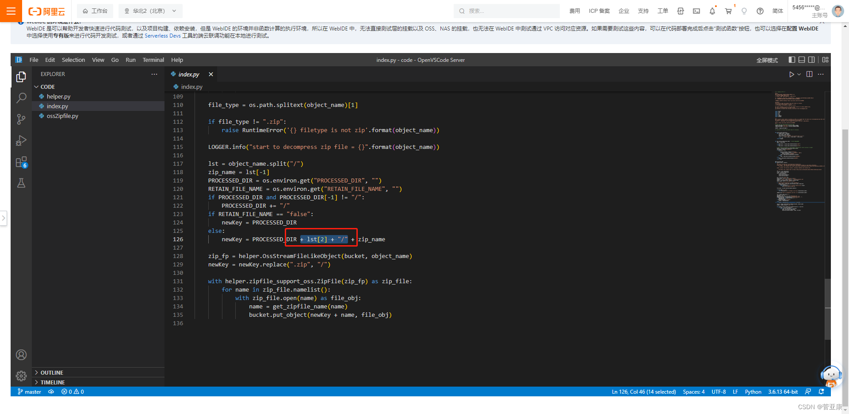Switch to 全屏模式 fullscreen mode

(x=767, y=60)
